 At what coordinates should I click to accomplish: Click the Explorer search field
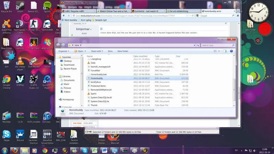217,45
